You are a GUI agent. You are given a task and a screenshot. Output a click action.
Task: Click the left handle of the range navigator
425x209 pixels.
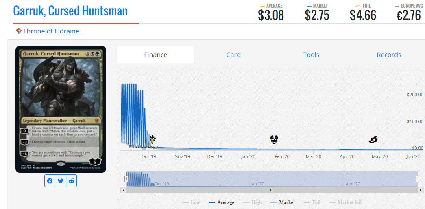click(x=126, y=178)
